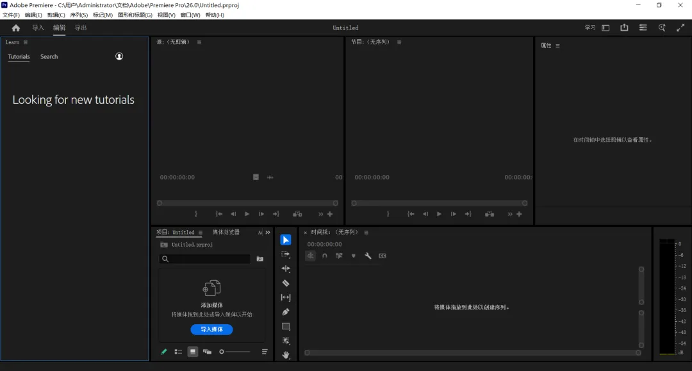Select the Pen tool

click(x=286, y=312)
